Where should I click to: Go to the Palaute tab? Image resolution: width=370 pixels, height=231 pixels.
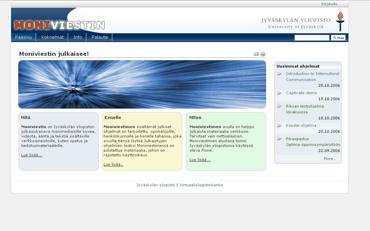pos(99,37)
